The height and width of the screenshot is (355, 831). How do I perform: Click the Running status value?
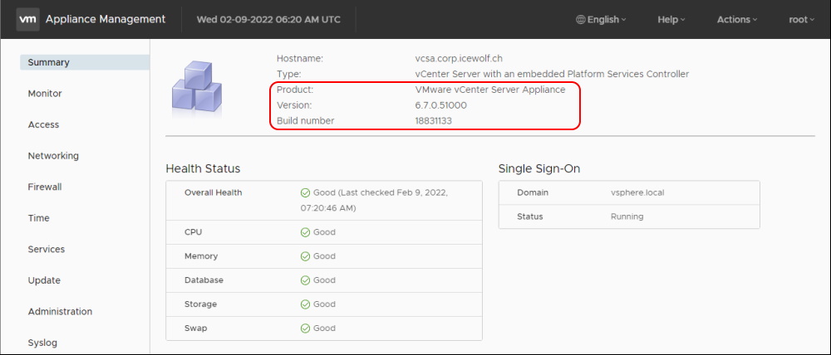(627, 216)
